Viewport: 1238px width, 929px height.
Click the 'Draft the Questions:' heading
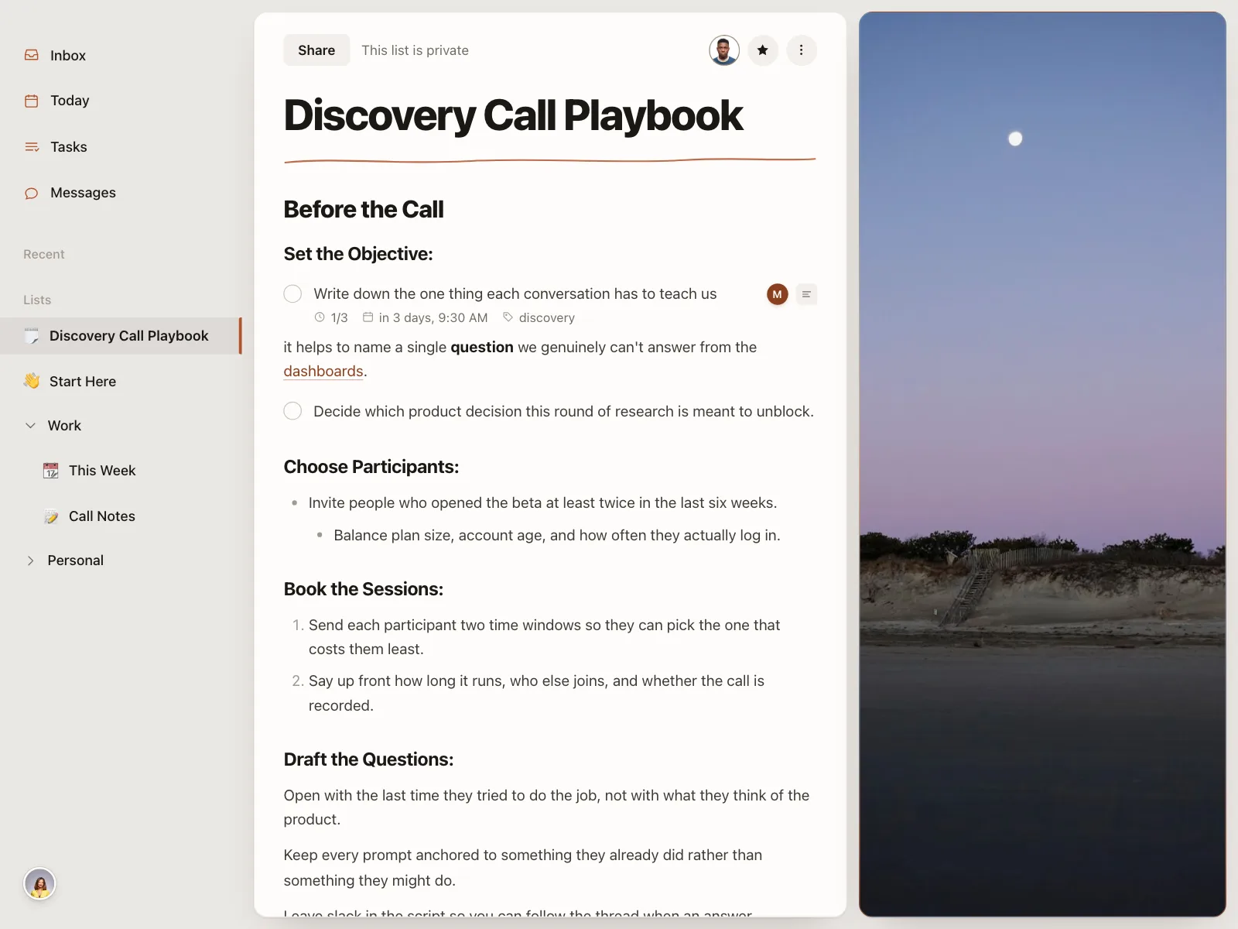click(368, 759)
